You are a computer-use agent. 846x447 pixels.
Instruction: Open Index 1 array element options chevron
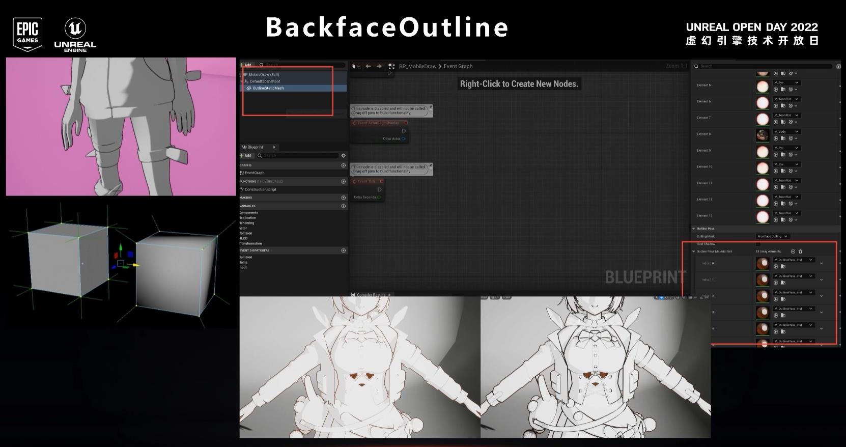[822, 280]
